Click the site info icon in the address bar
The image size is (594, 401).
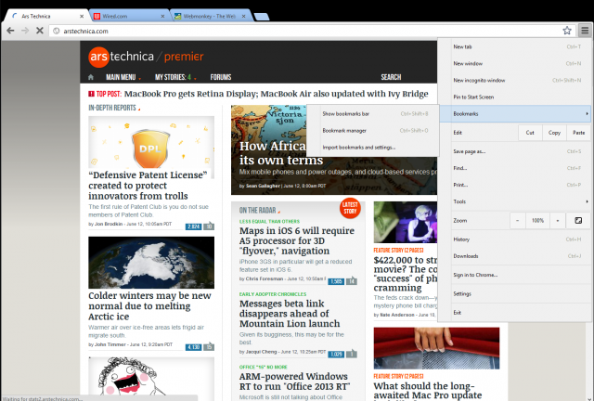tap(56, 31)
